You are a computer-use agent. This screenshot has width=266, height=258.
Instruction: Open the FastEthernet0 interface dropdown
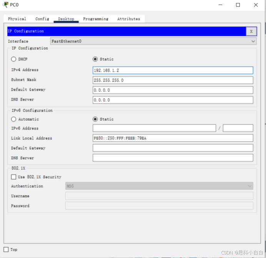153,41
